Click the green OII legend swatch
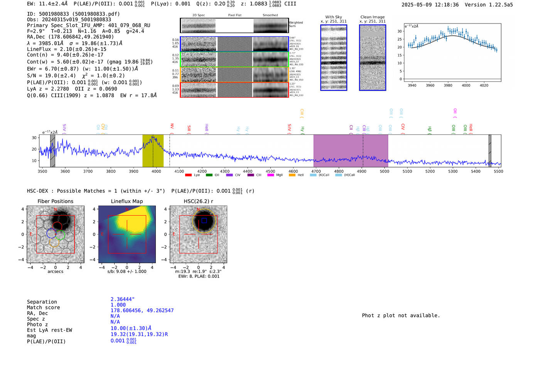 point(209,175)
